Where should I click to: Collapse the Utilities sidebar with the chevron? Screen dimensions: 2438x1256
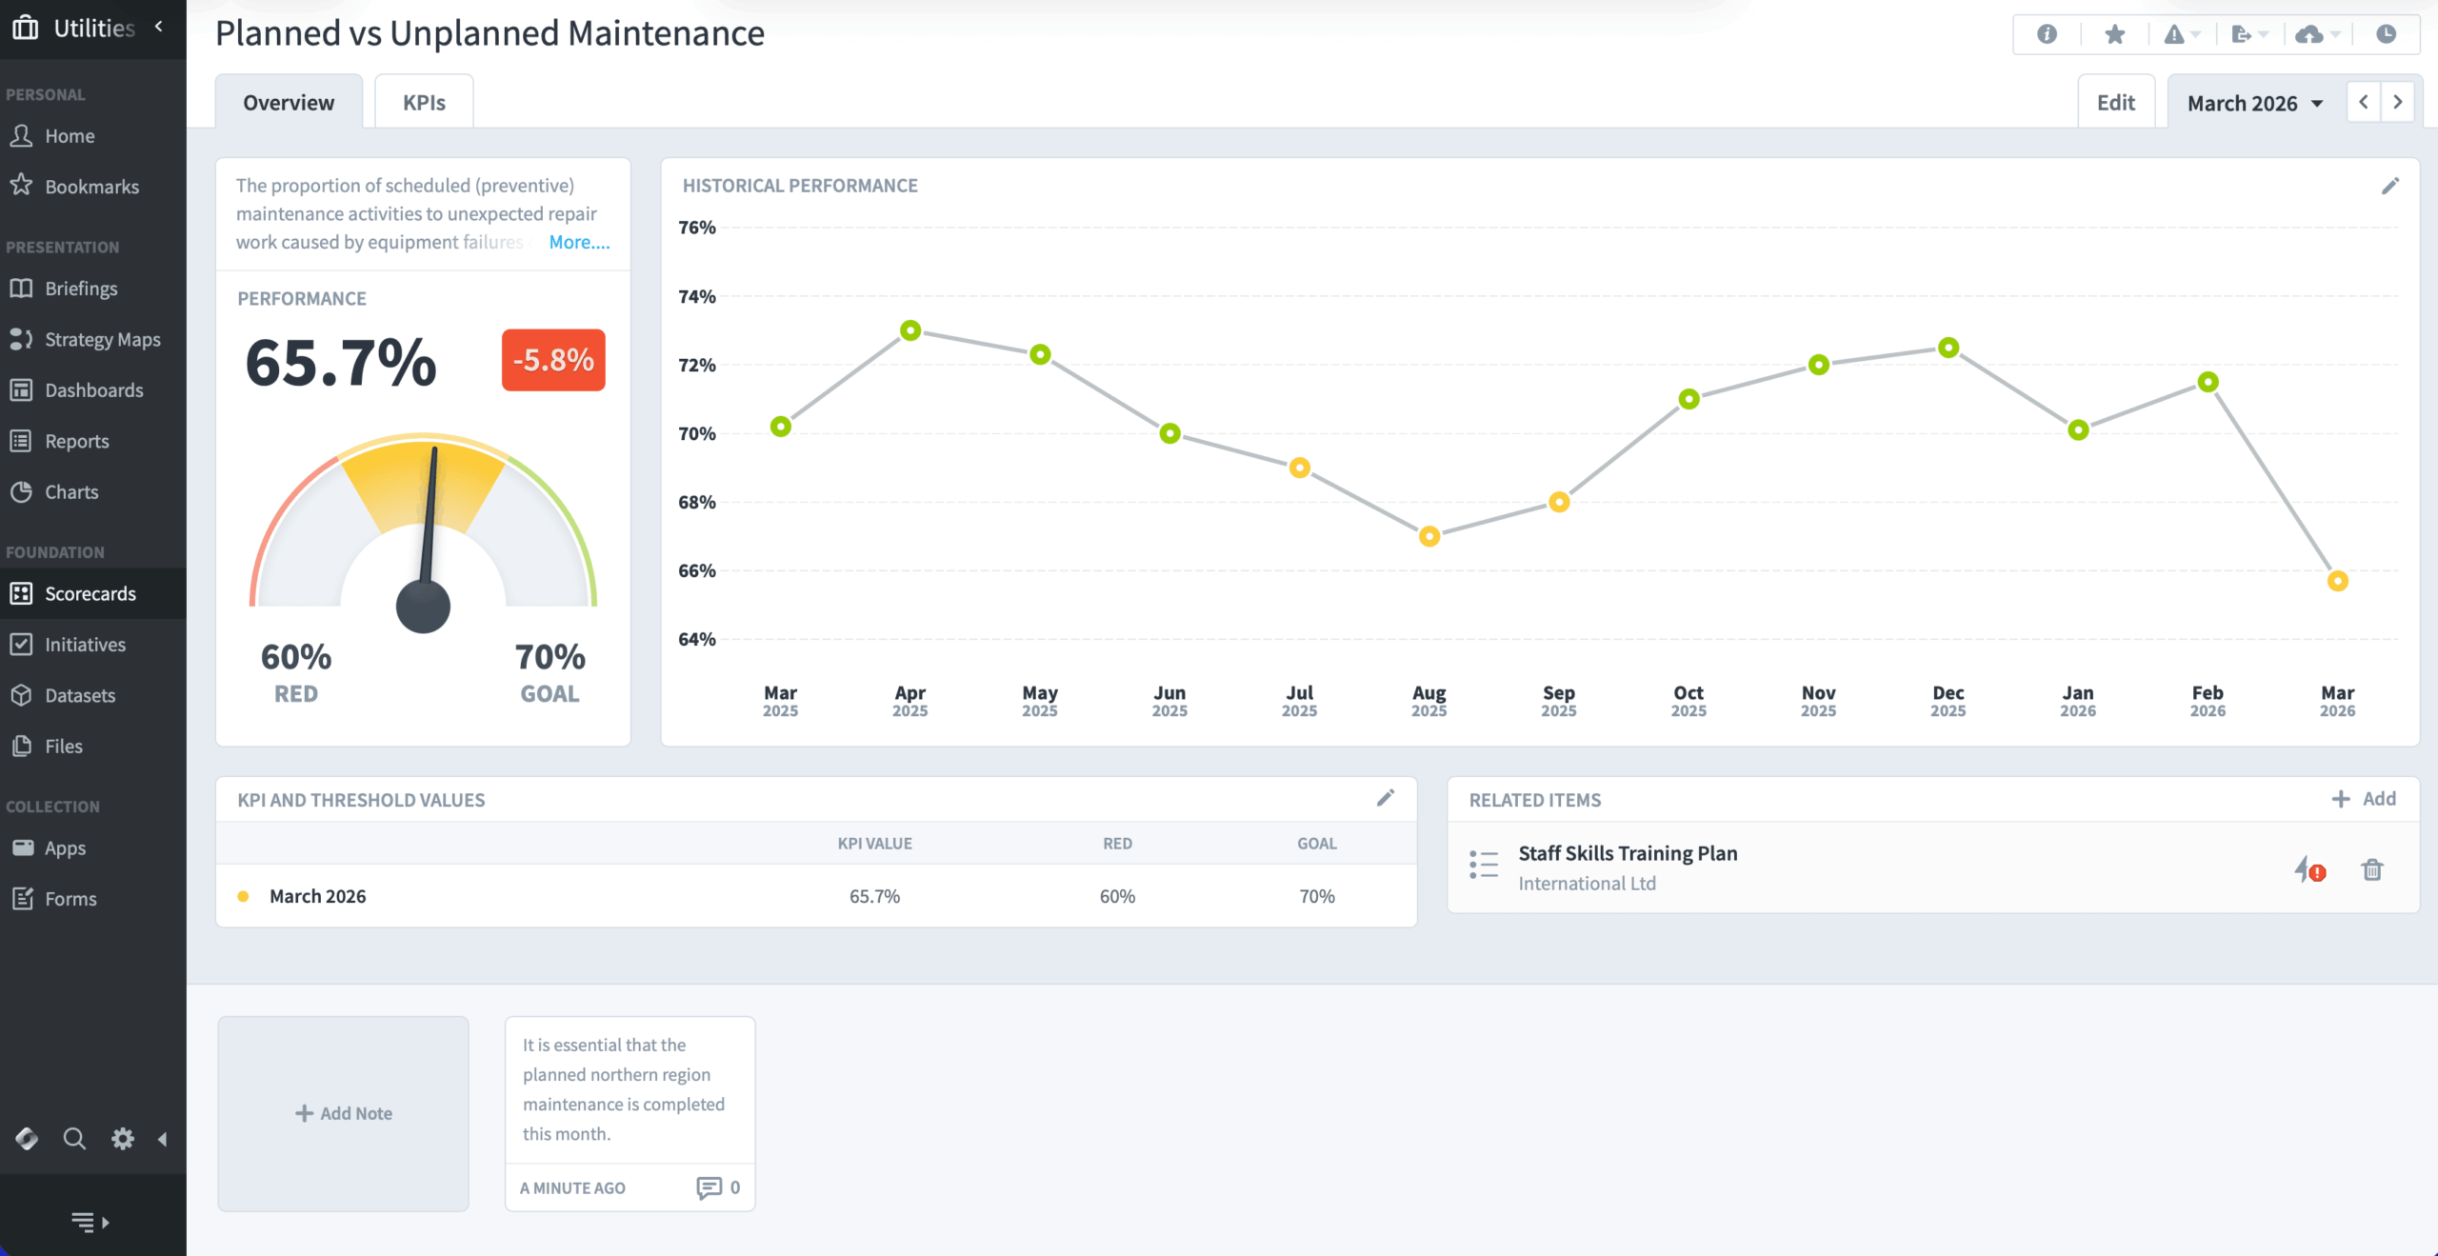159,27
